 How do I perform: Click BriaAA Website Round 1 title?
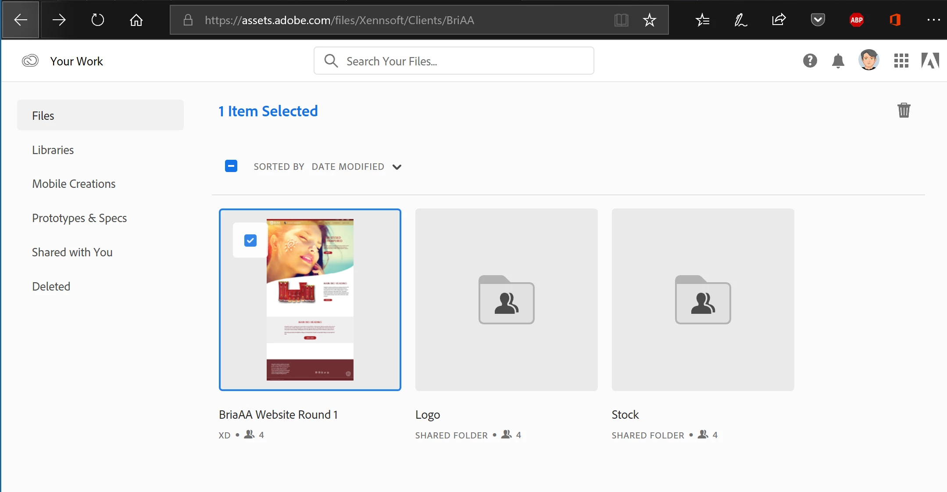(x=278, y=415)
